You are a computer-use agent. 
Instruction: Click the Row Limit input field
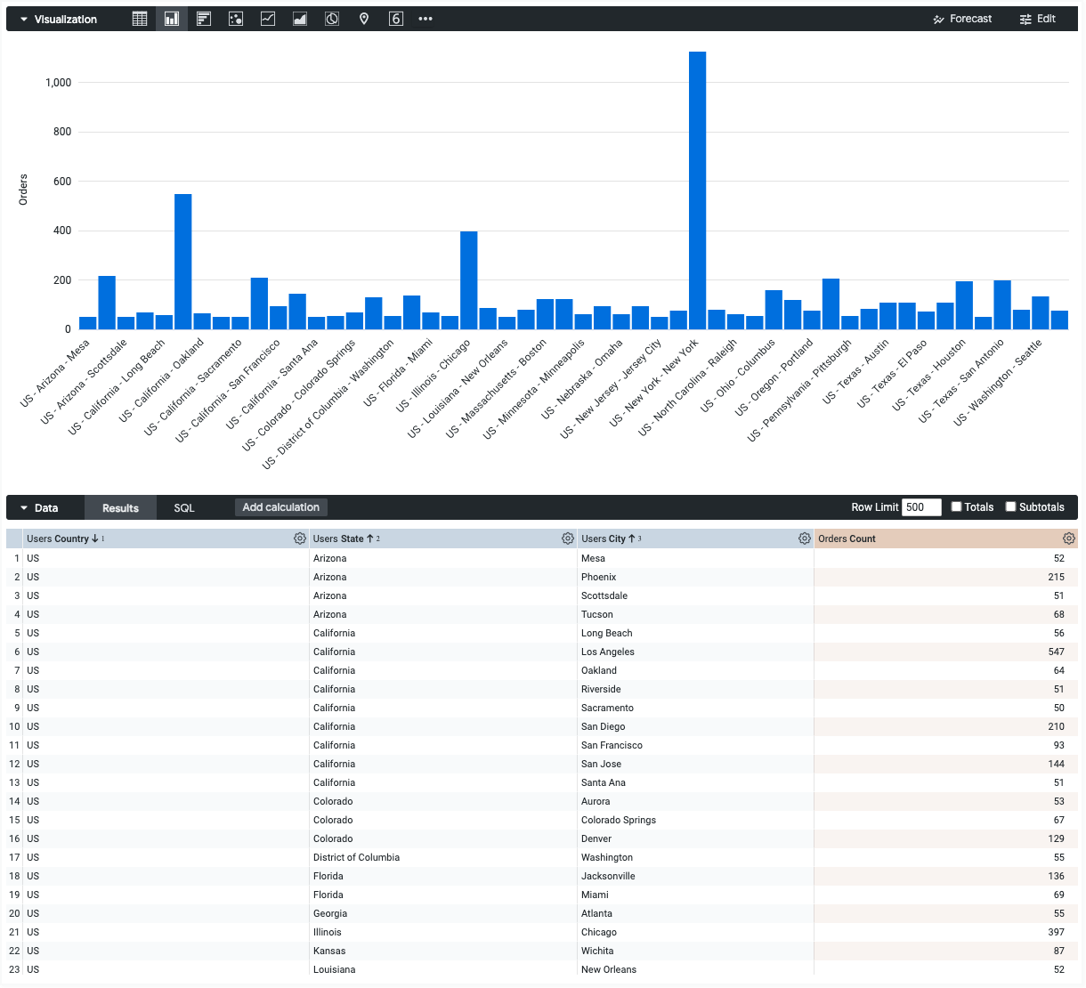921,506
